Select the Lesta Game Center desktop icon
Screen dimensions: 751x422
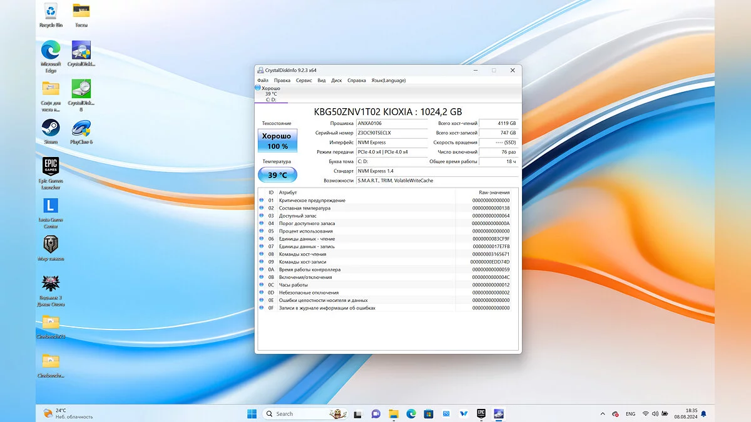[51, 206]
